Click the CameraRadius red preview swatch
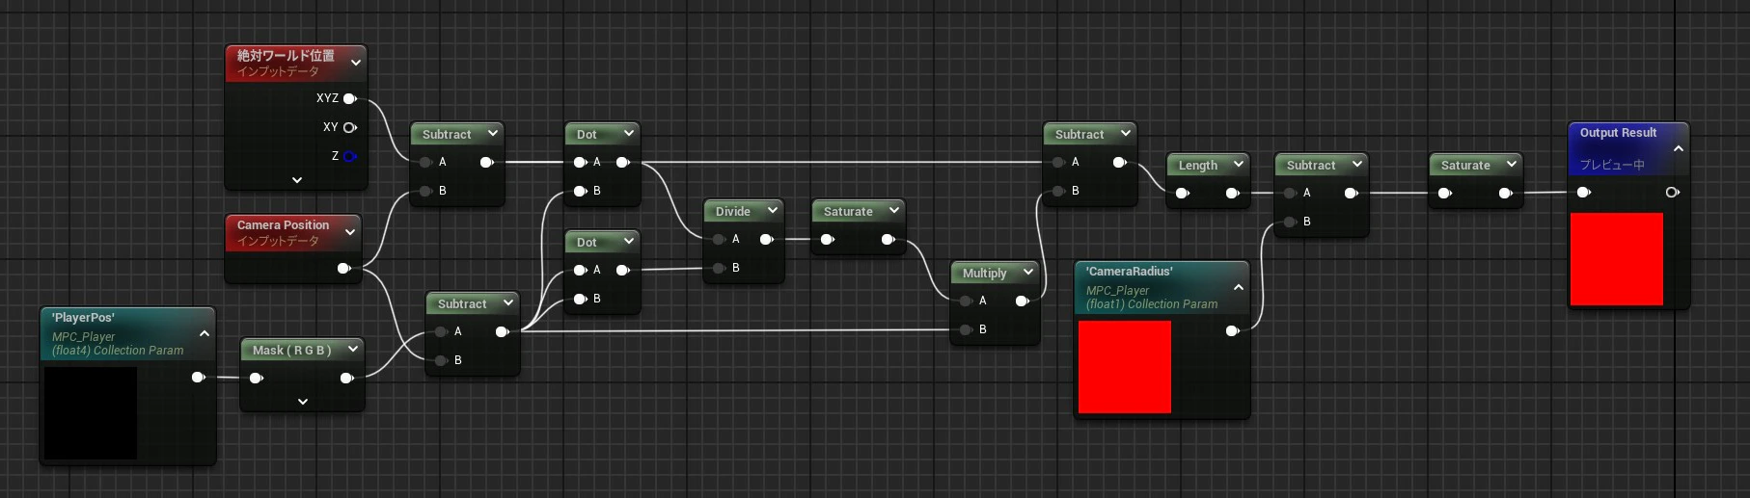 click(x=1125, y=367)
